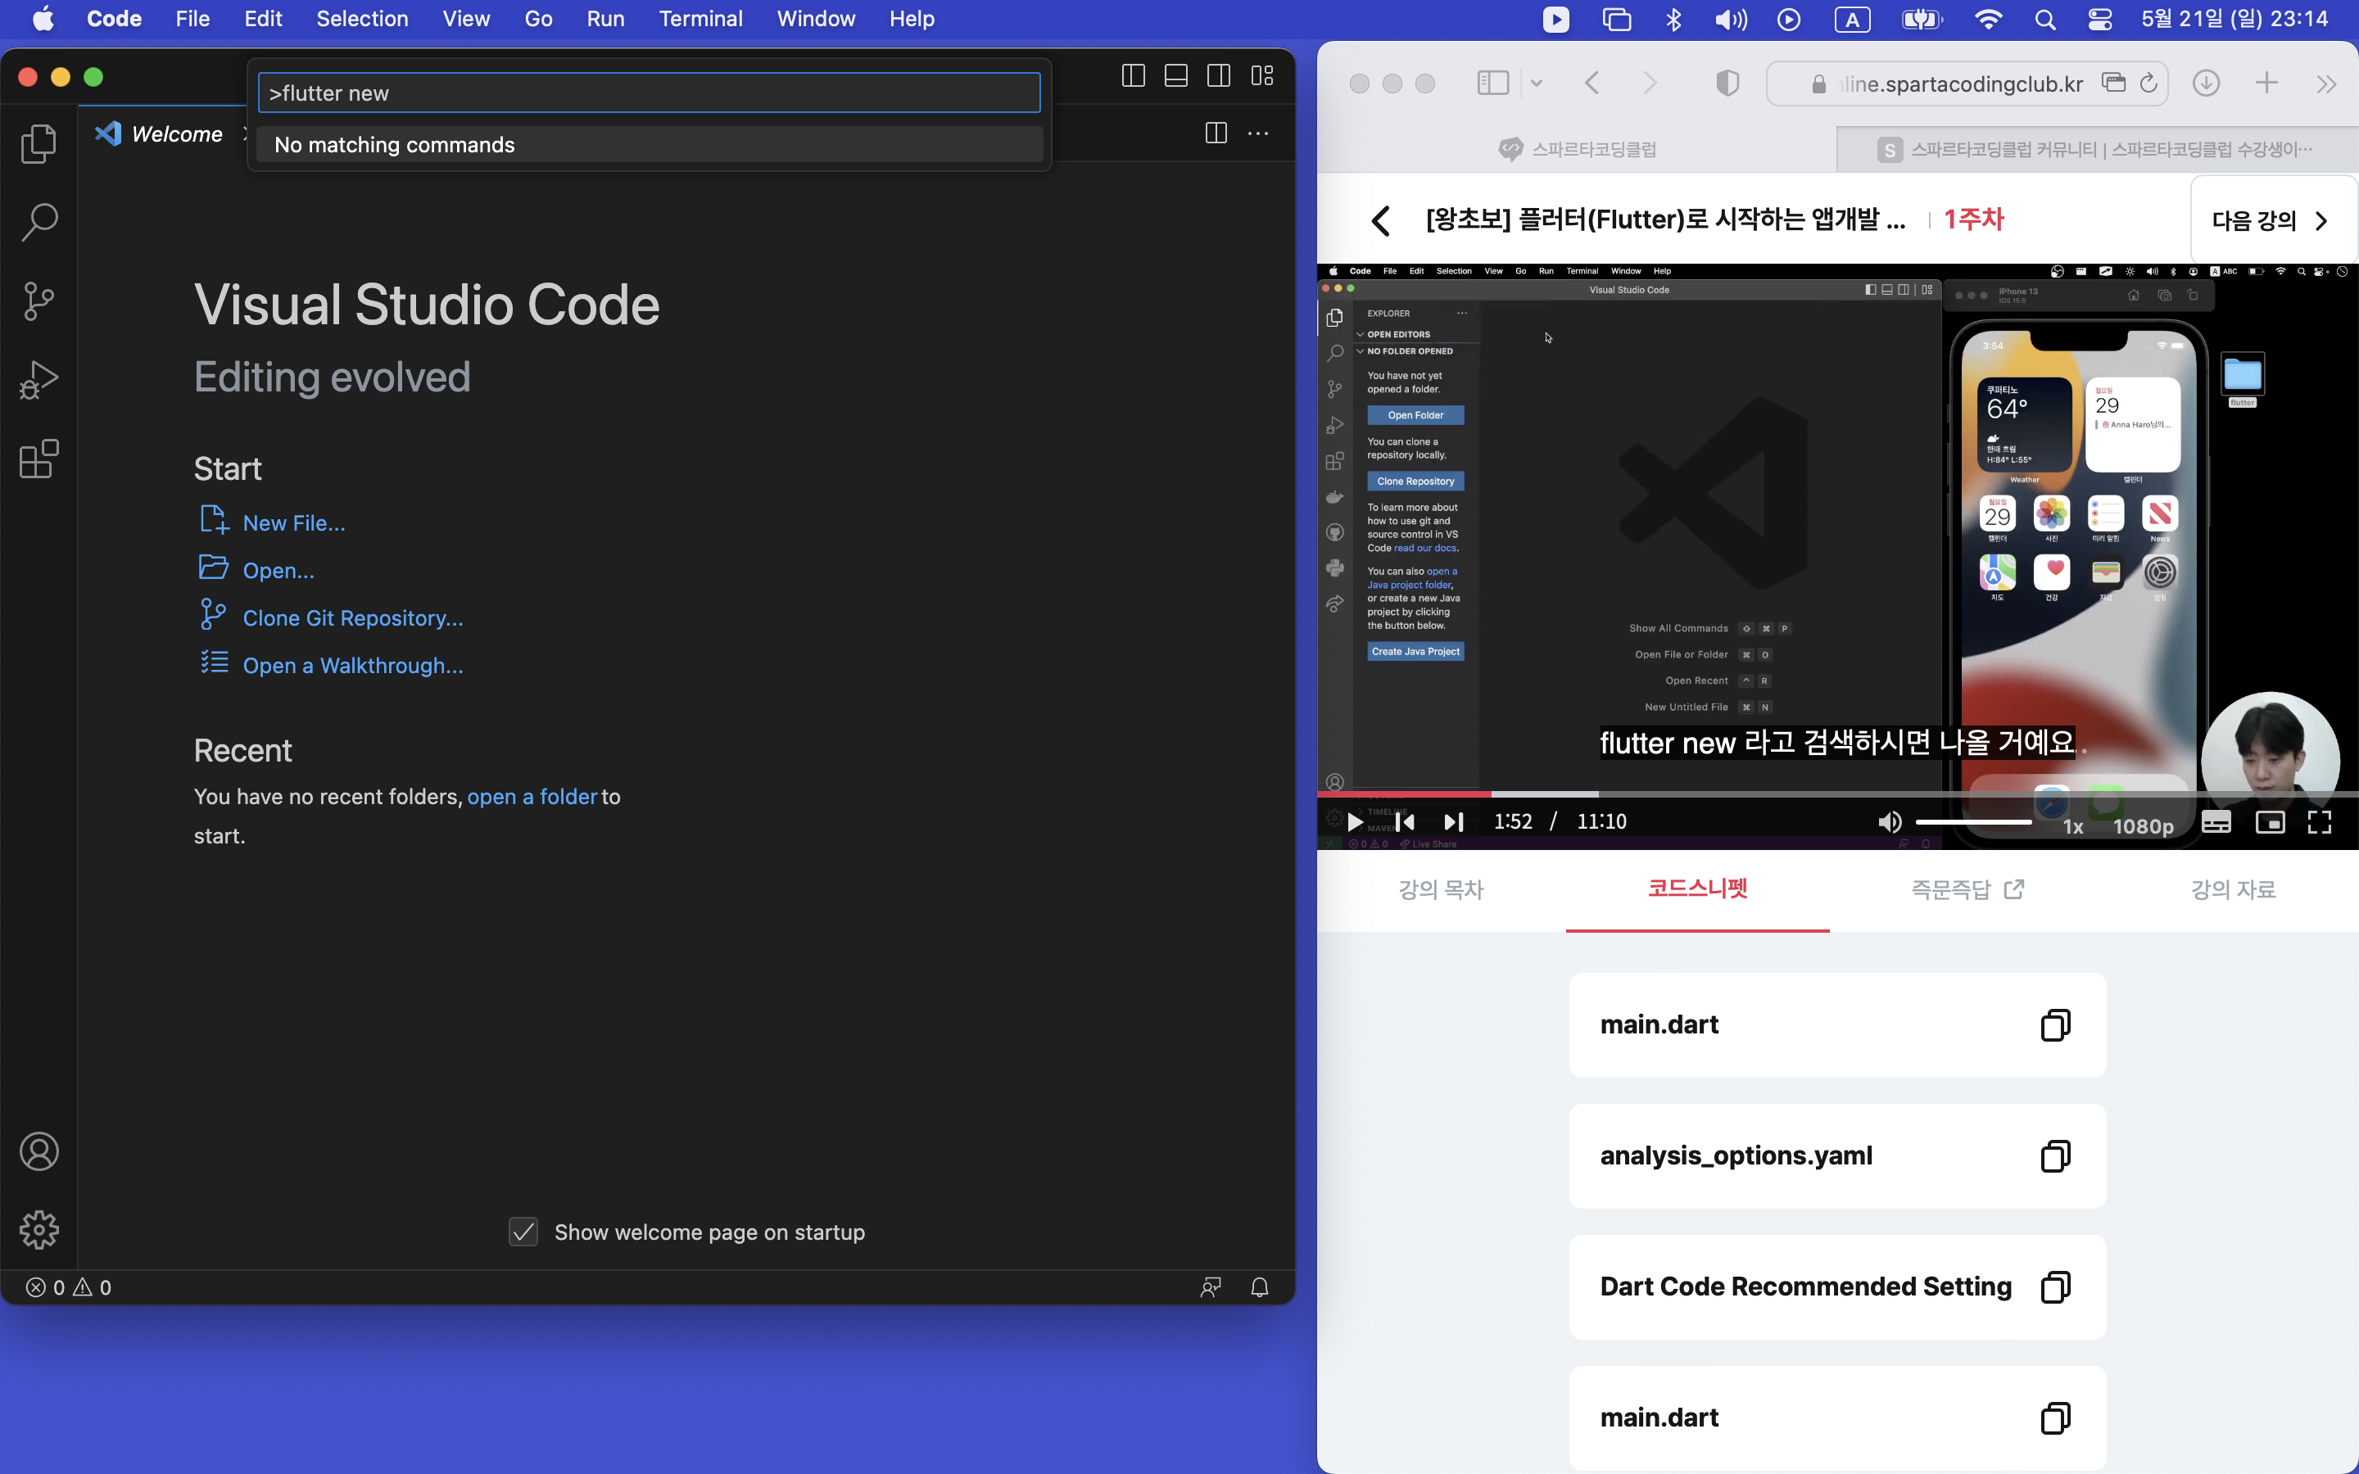Open the Bluetooth menu bar icon

pos(1673,19)
